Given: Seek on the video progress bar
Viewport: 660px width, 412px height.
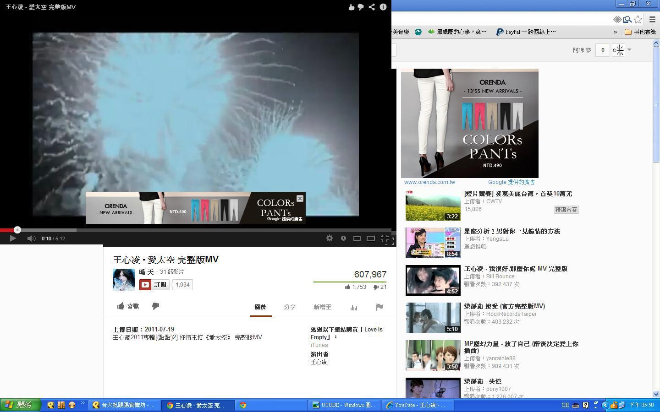Looking at the screenshot, I should (x=196, y=230).
